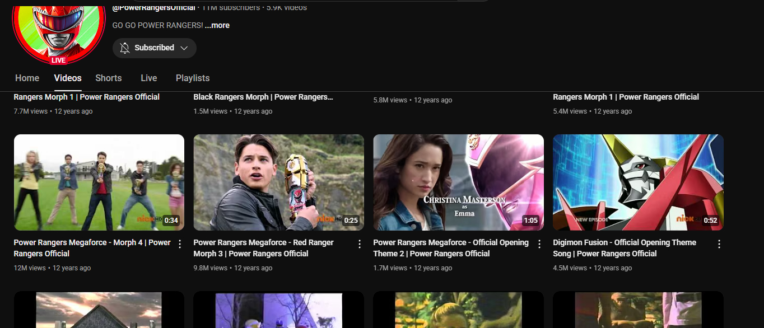
Task: Switch to the Shorts tab
Action: click(108, 78)
